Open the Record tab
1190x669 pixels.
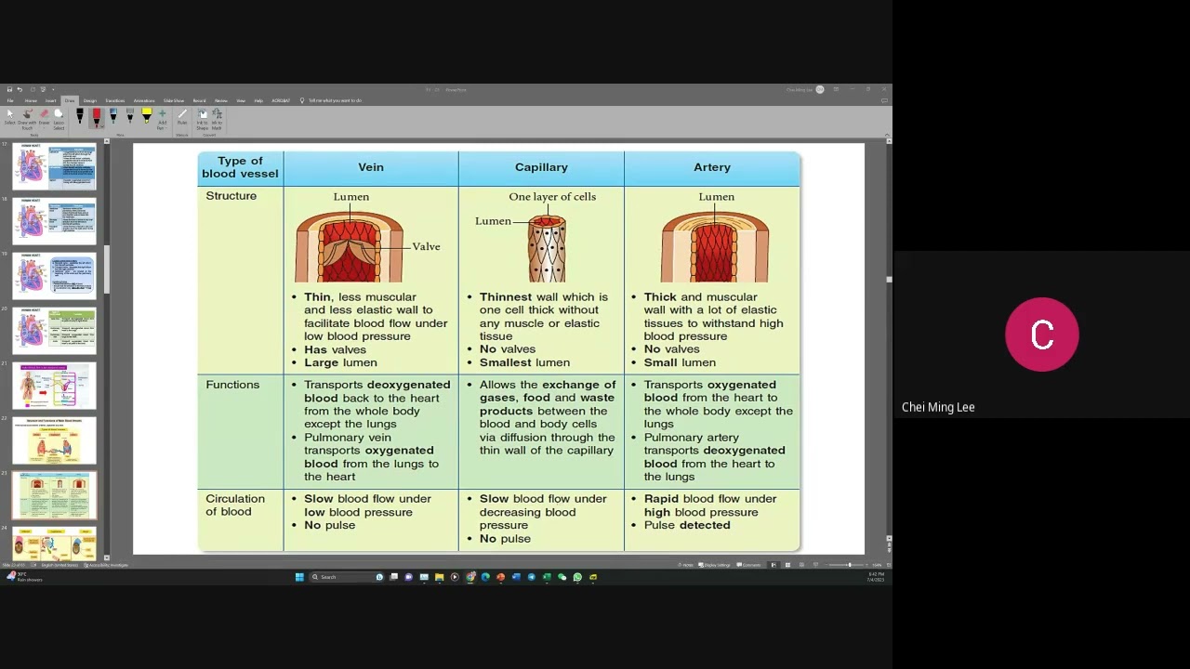pyautogui.click(x=199, y=100)
